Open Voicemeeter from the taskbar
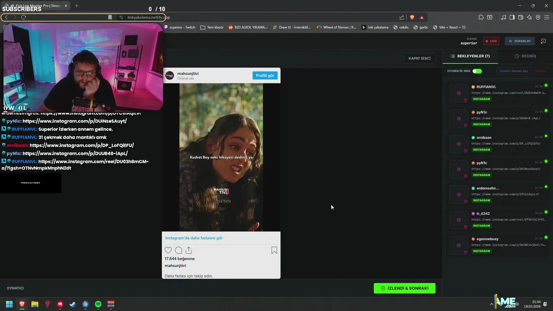553x311 pixels. tap(111, 304)
